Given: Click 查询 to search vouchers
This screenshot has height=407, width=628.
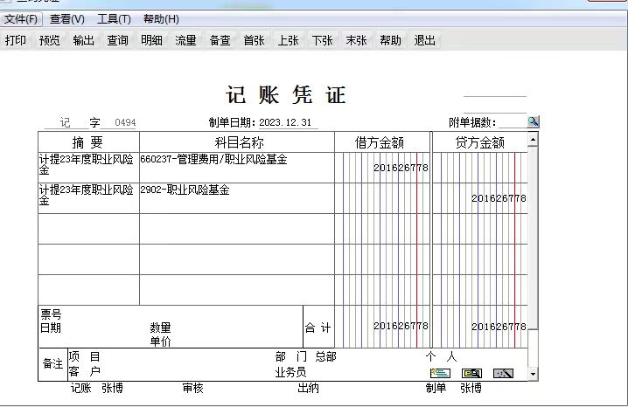Looking at the screenshot, I should click(118, 40).
